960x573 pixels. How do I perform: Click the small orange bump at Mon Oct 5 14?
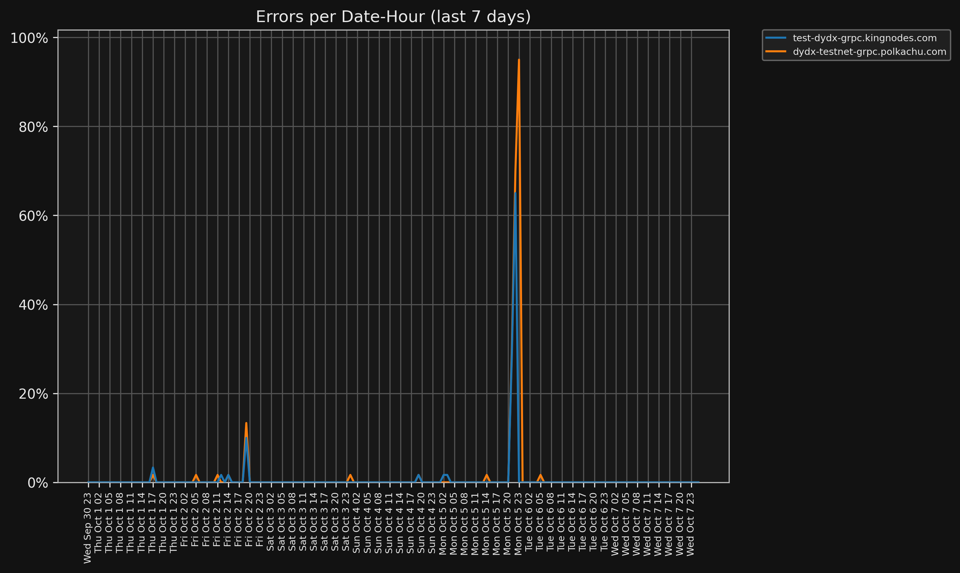487,476
